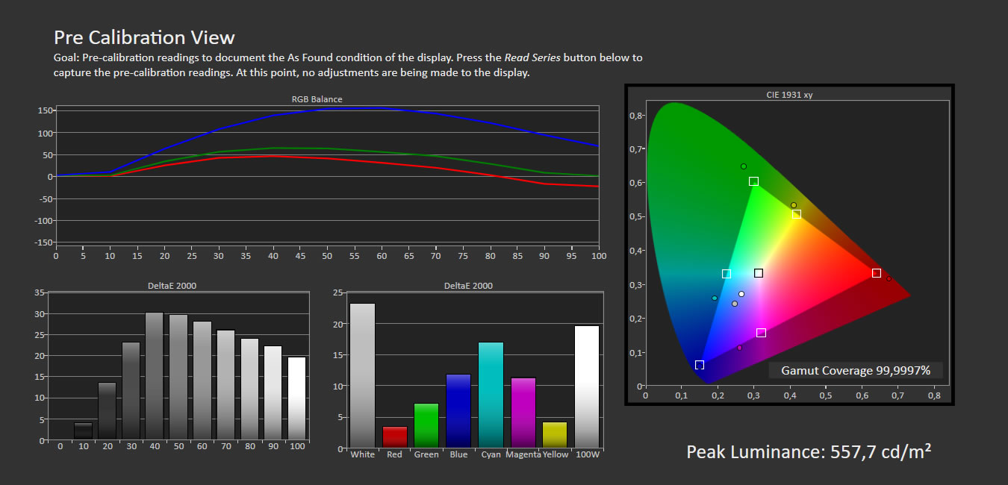This screenshot has width=1008, height=485.
Task: Select the Cyan DeltaE bar
Action: [x=491, y=395]
